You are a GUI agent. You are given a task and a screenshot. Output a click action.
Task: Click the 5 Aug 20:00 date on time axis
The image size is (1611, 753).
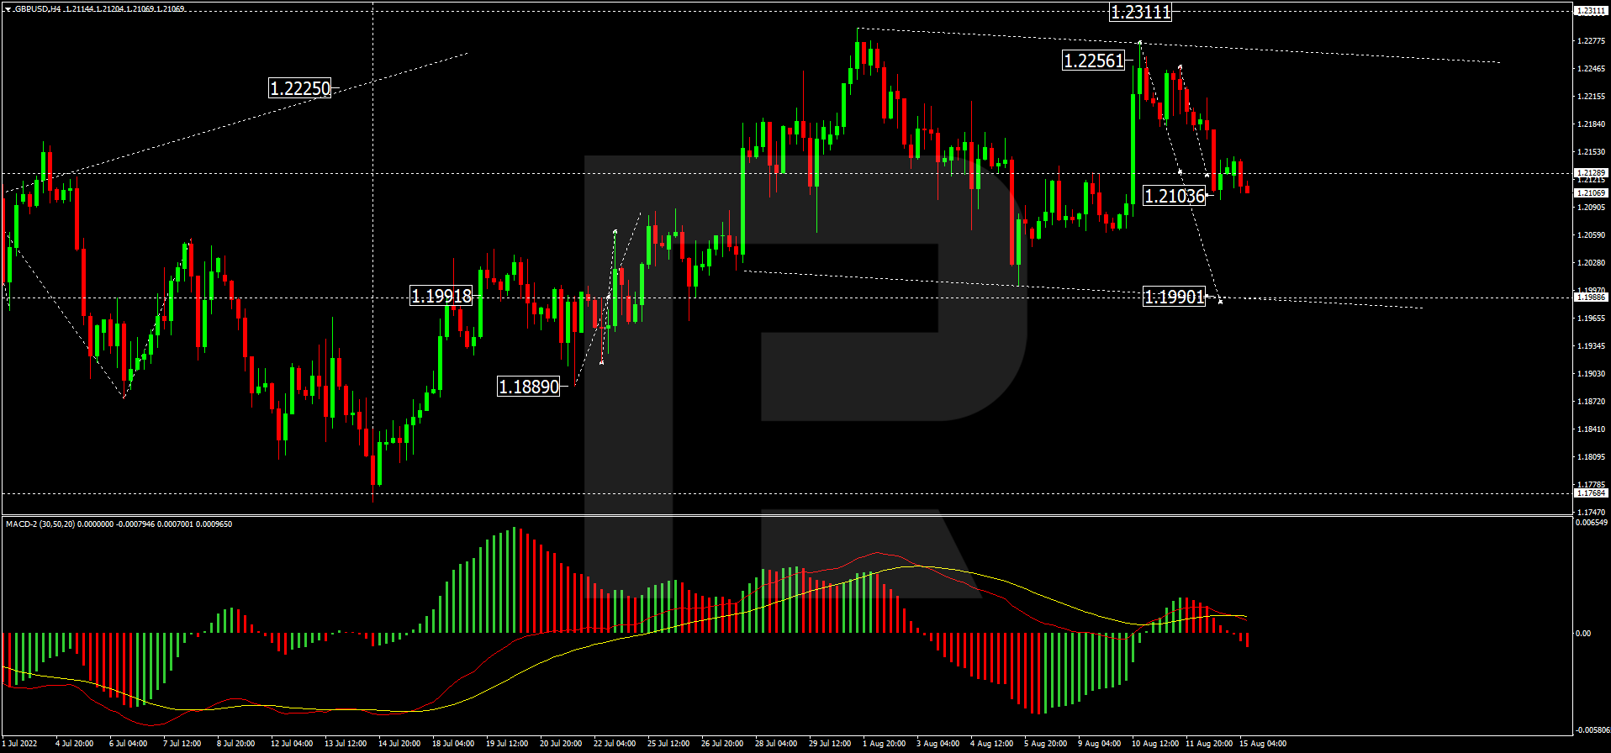(1045, 744)
